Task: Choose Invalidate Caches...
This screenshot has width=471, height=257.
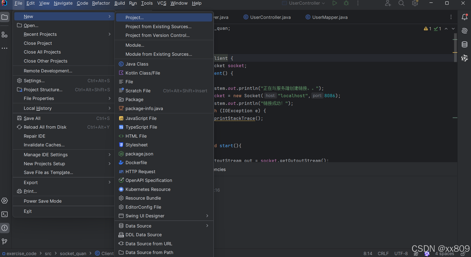Action: pyautogui.click(x=63, y=145)
